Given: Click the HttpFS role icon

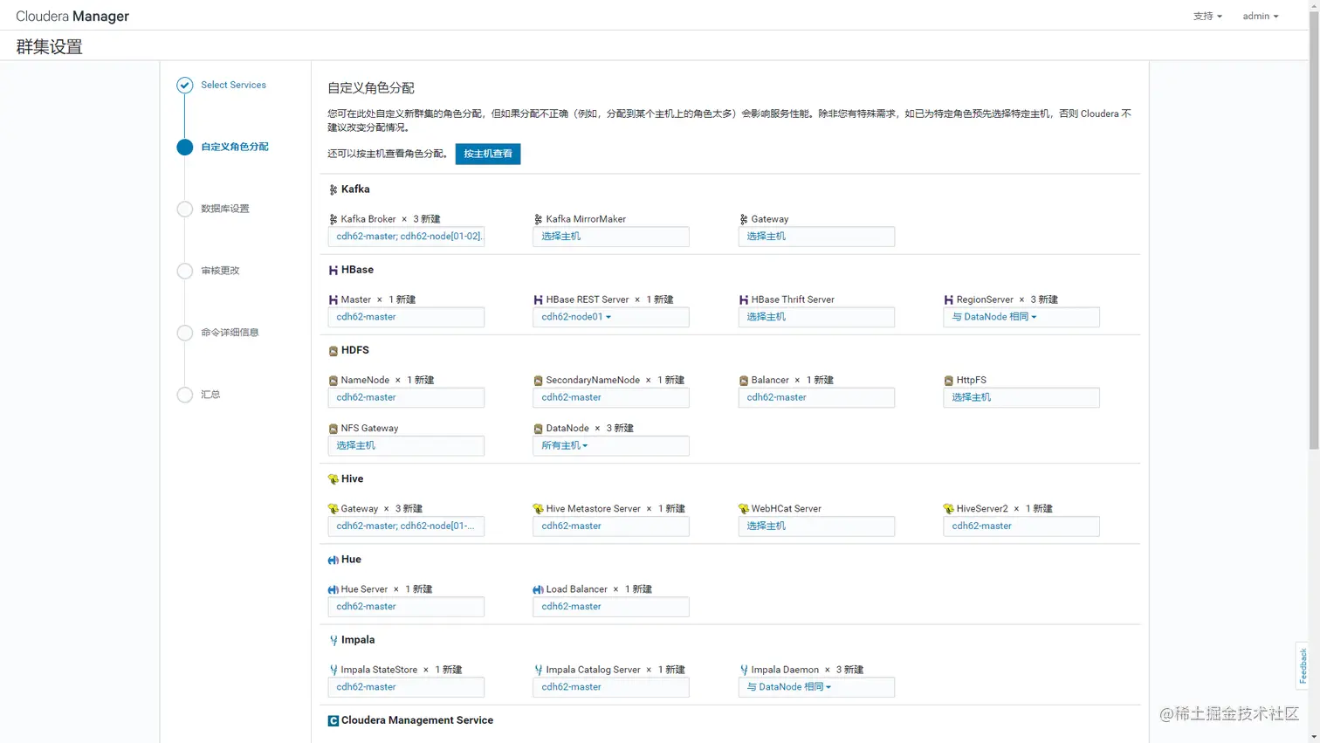Looking at the screenshot, I should point(948,381).
